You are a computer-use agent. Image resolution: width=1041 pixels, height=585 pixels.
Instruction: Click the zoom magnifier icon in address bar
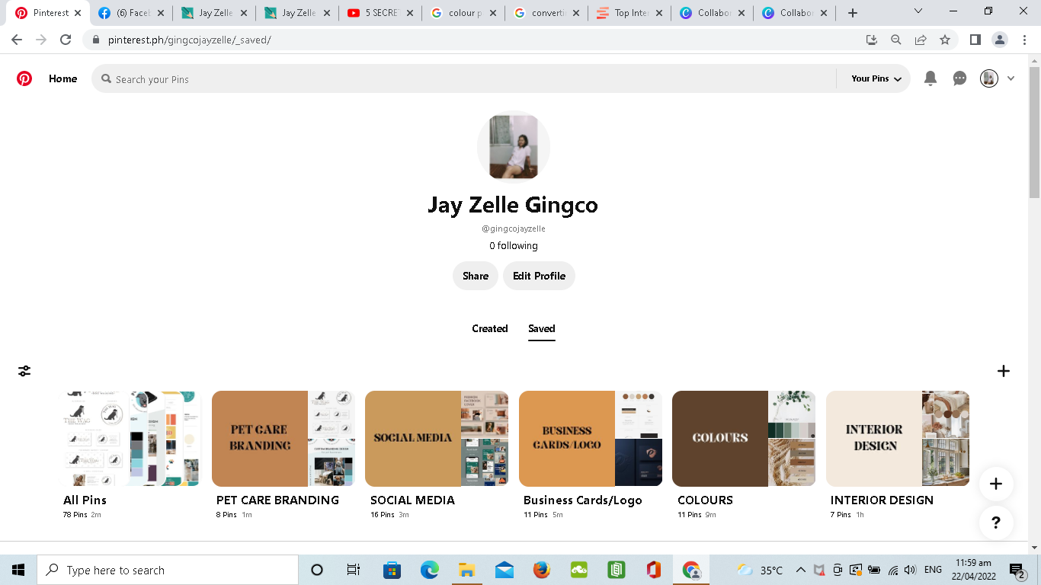(x=896, y=40)
